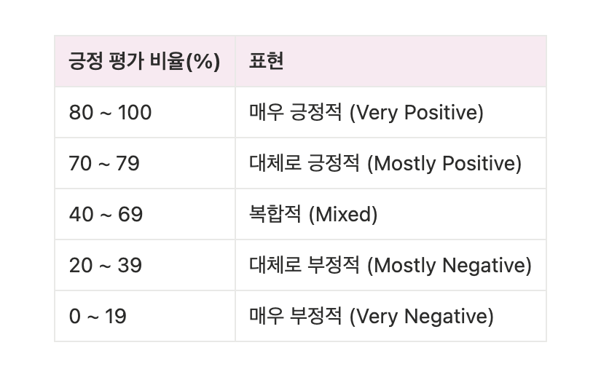Click the 매우 긍정적 (Very Positive) cell
This screenshot has width=593, height=380.
tap(390, 113)
